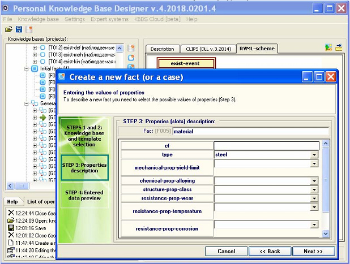Image resolution: width=350 pixels, height=264 pixels.
Task: Open a knowledge base with folder icon
Action: (8, 29)
